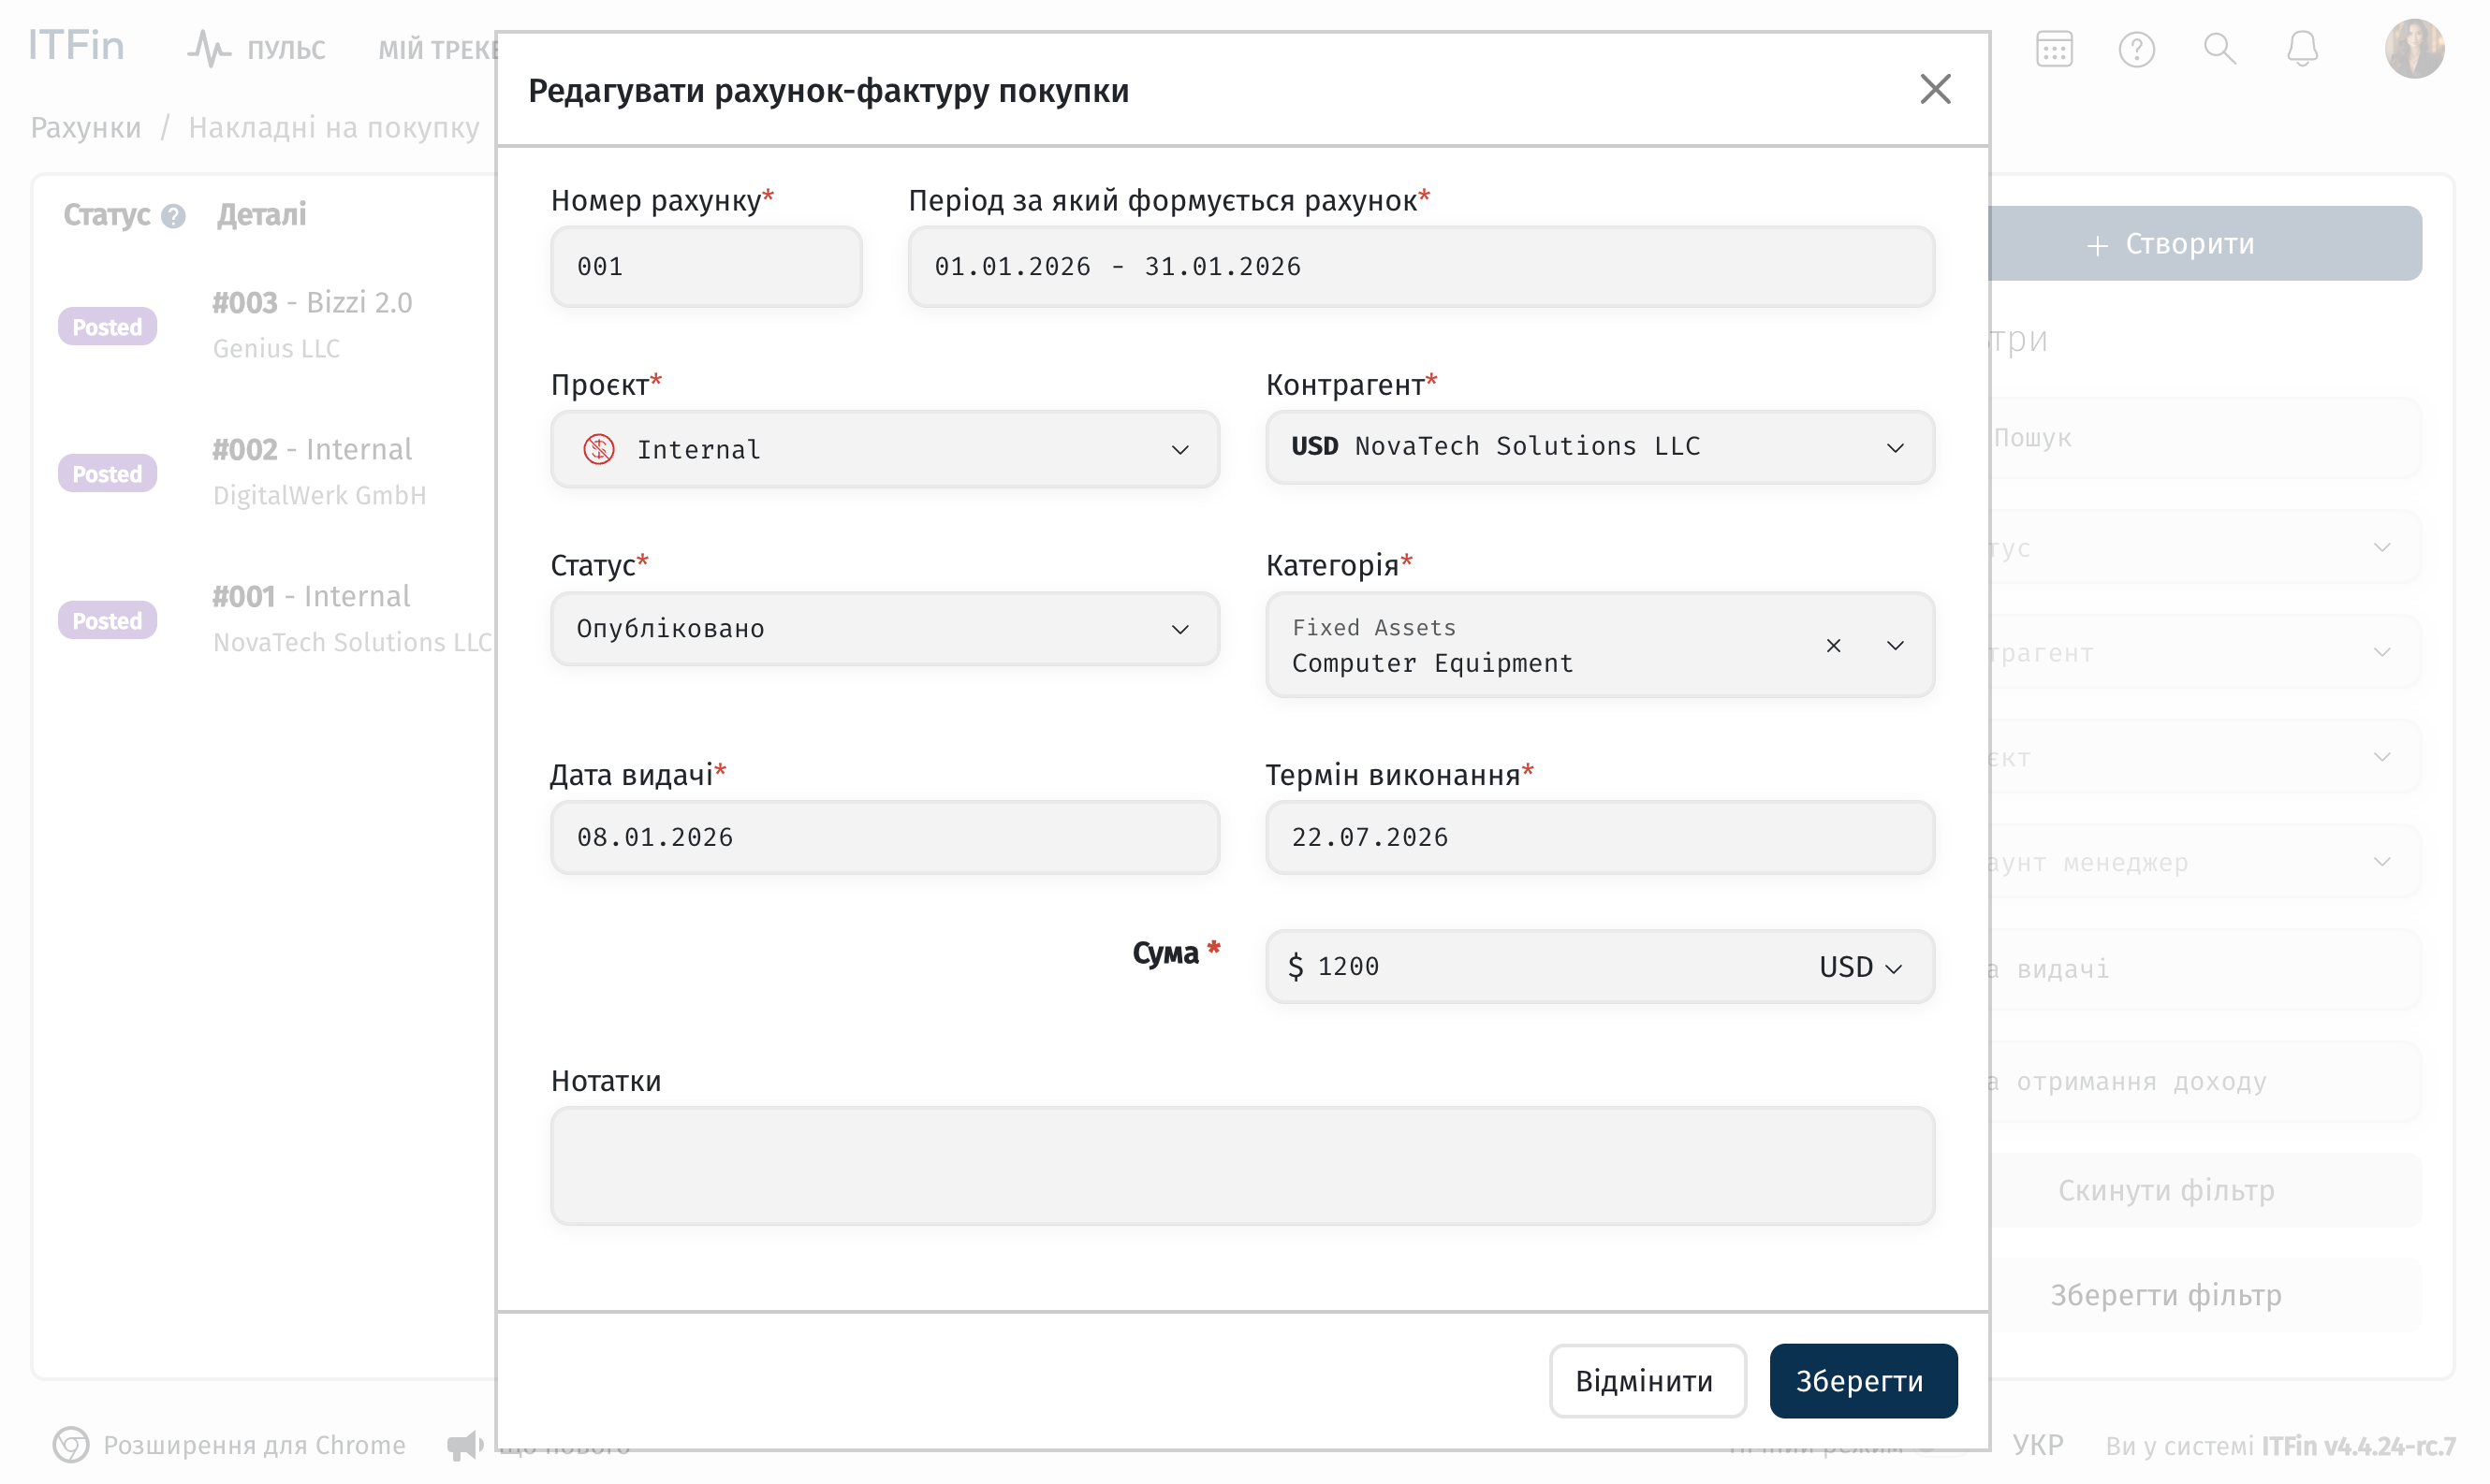Open the notifications bell
Viewport: 2490px width, 1484px height.
(x=2302, y=48)
